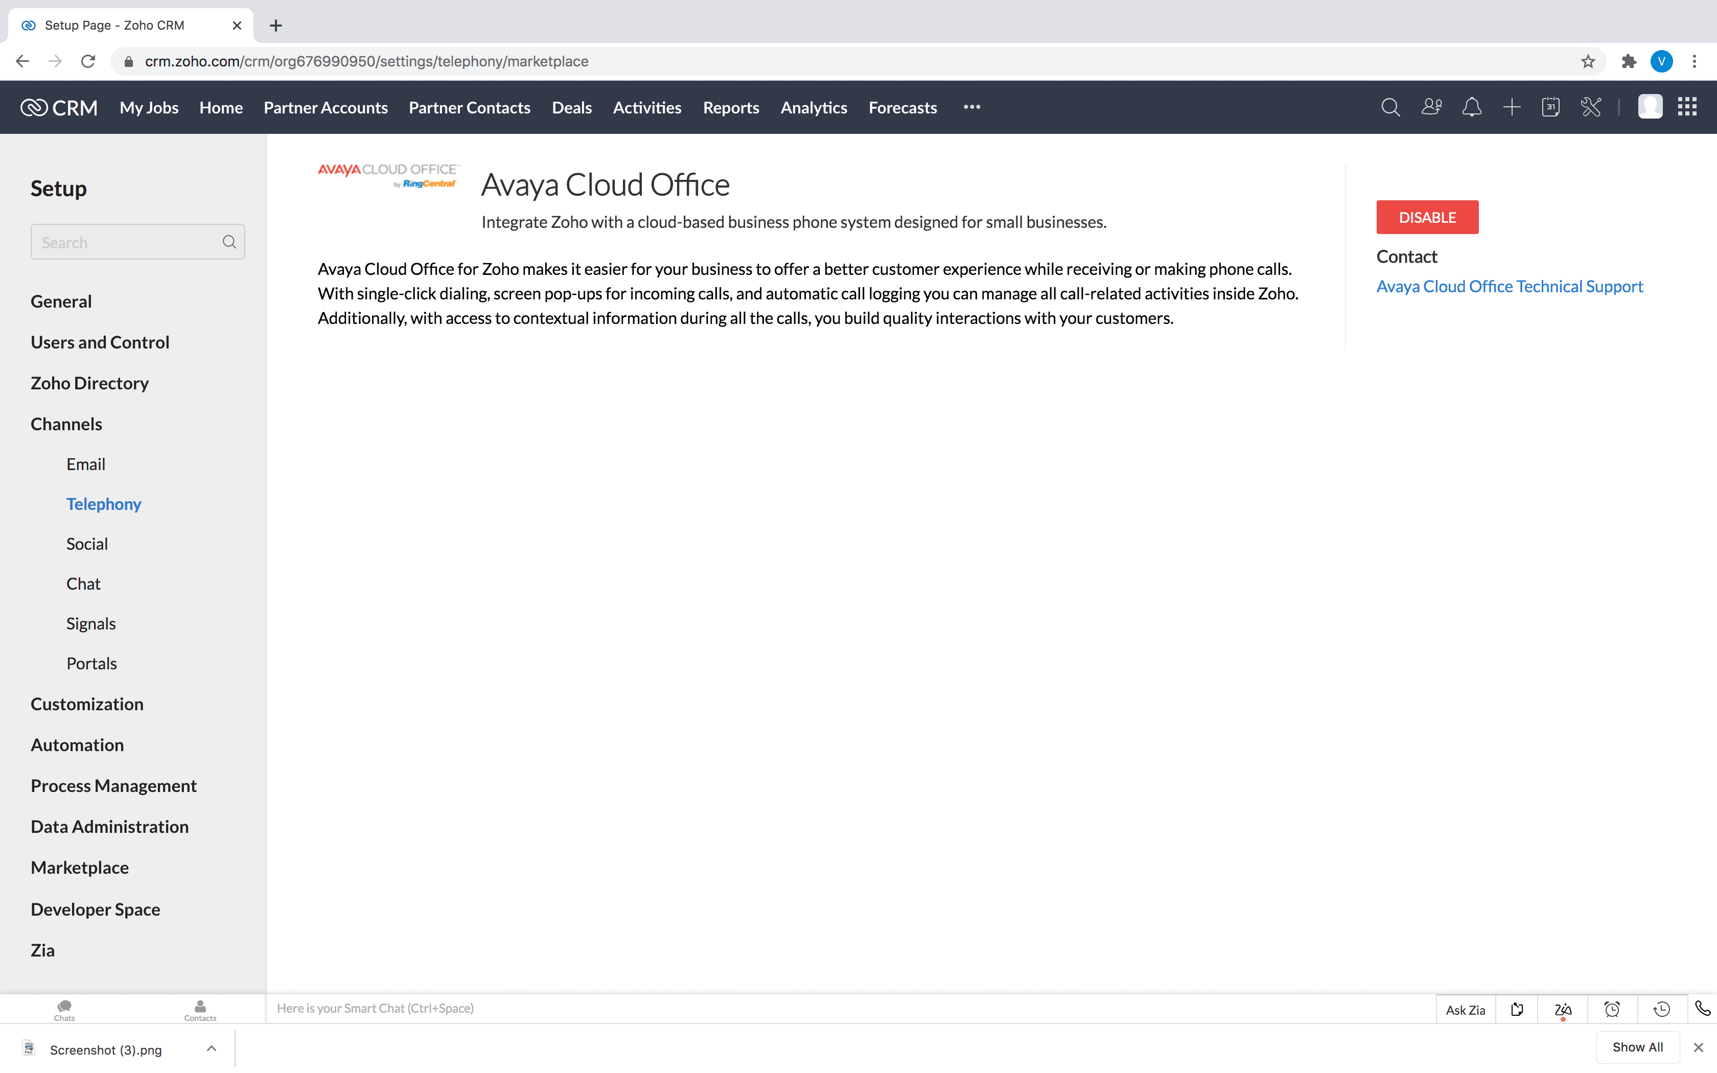Reload the page

88,62
